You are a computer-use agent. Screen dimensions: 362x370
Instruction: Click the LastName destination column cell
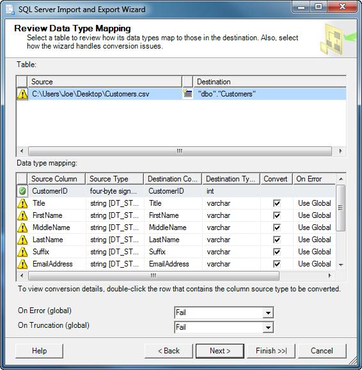[x=173, y=240]
